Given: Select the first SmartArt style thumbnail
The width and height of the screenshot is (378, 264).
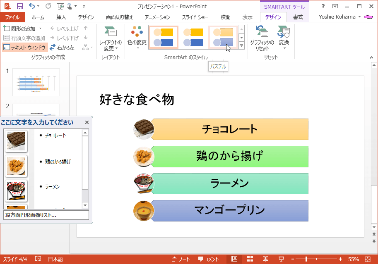Looking at the screenshot, I should tap(164, 37).
